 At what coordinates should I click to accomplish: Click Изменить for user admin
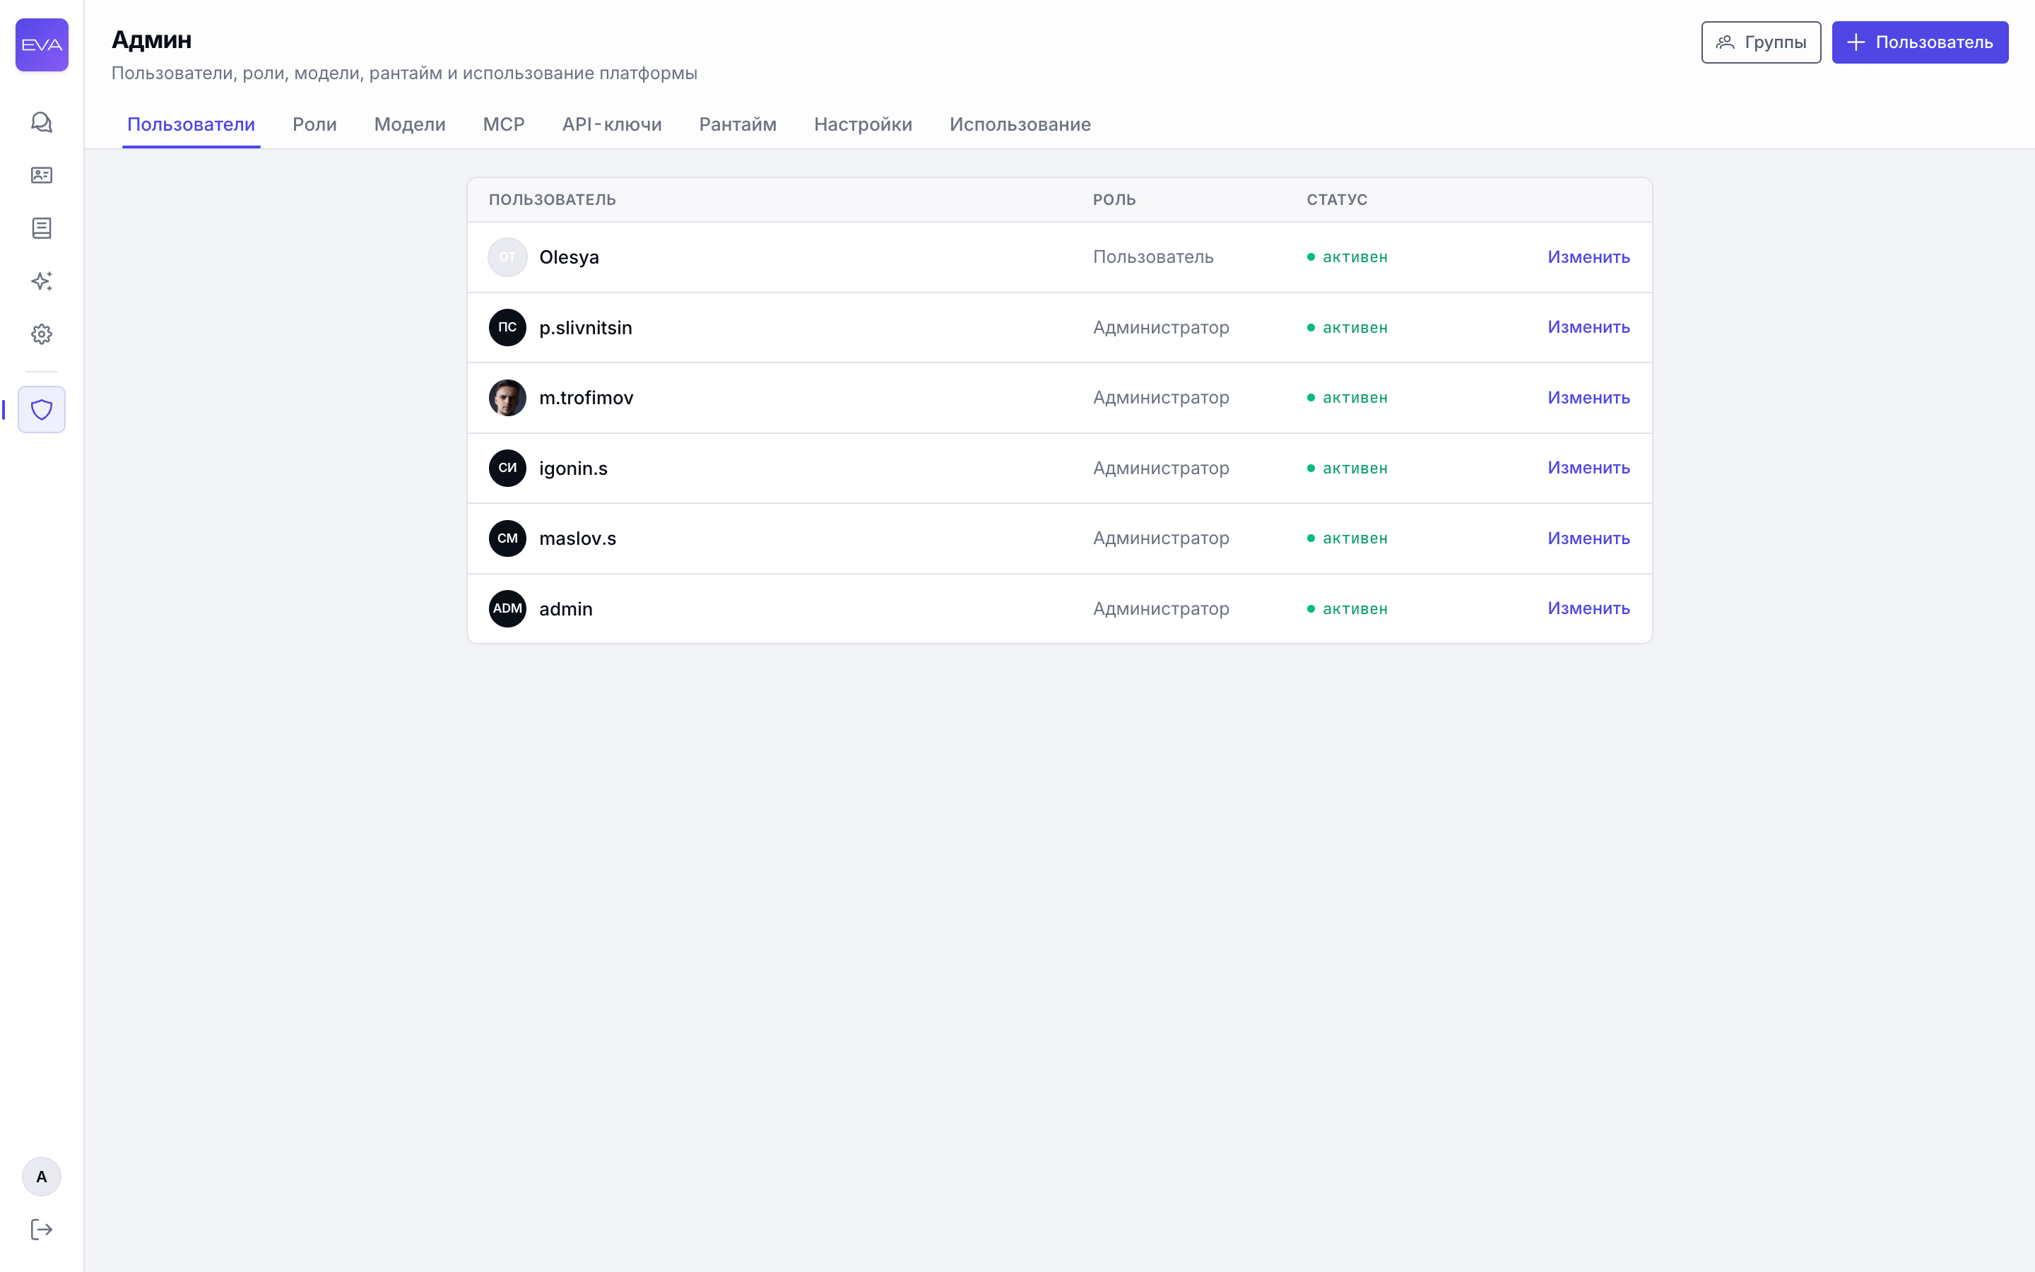click(1588, 608)
